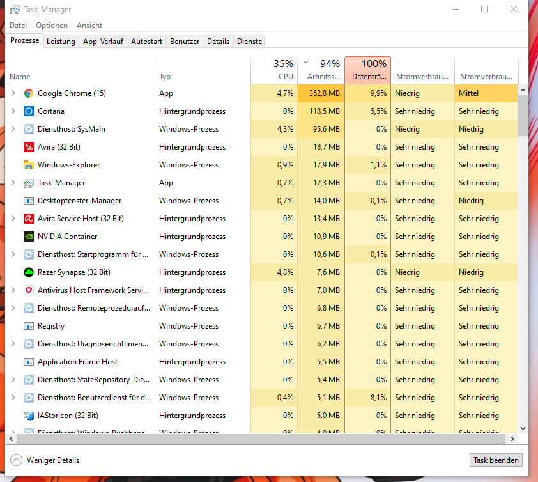Click the Razer Synapse green icon
Image resolution: width=538 pixels, height=482 pixels.
point(29,272)
